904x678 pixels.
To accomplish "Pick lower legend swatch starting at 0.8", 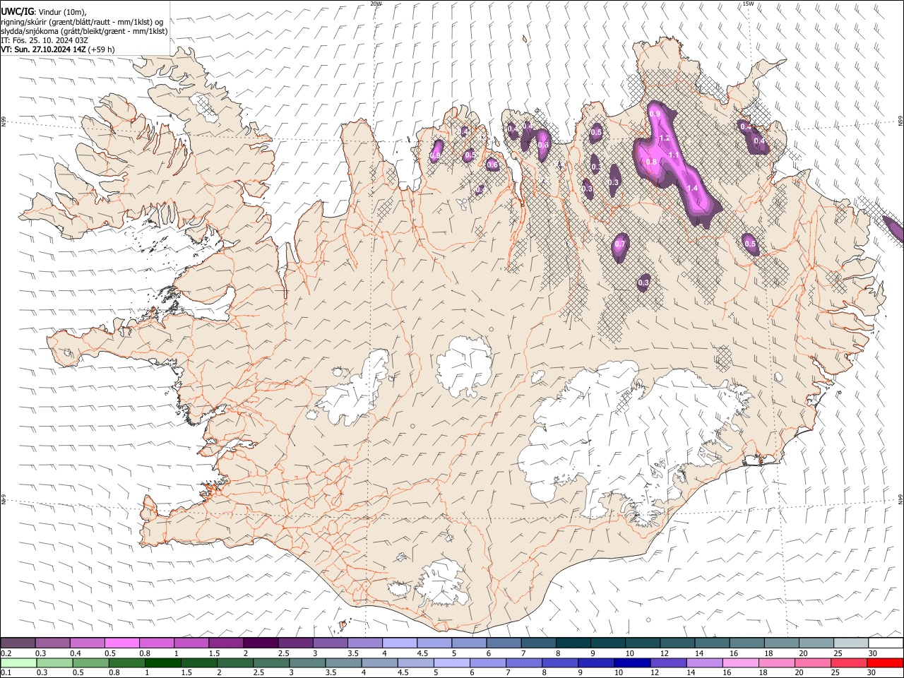I will [x=126, y=662].
